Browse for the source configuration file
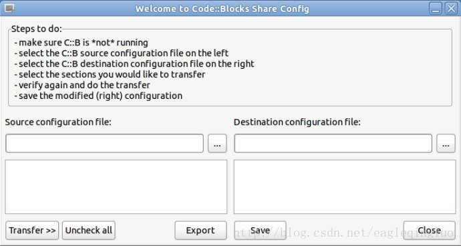 tap(217, 144)
